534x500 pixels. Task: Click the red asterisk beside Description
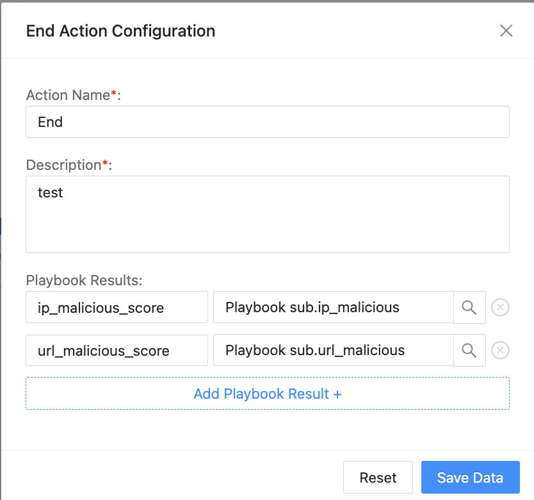[x=106, y=163]
